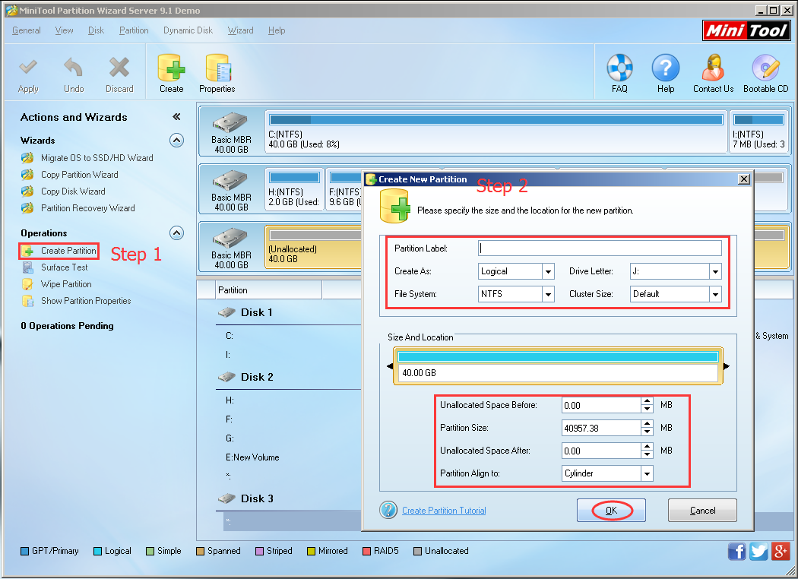Select the C:(NTFS) 40.0 GB partition block
Image resolution: width=798 pixels, height=579 pixels.
[496, 131]
